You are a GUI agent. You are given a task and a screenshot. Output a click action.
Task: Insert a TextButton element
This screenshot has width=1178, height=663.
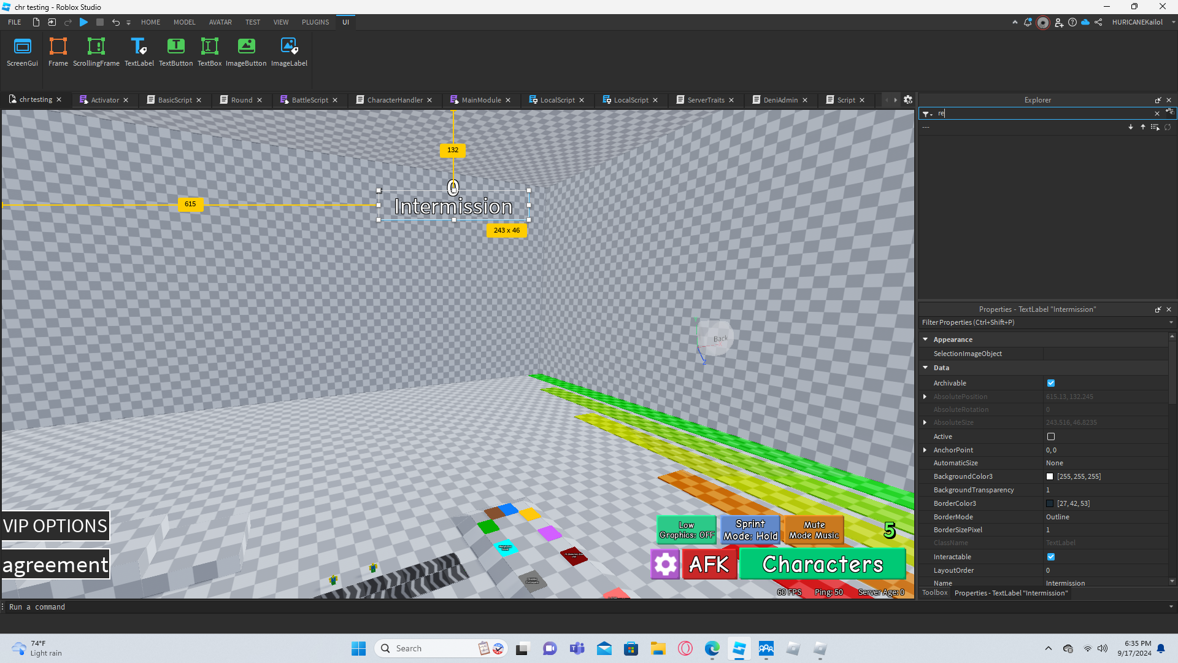[175, 52]
